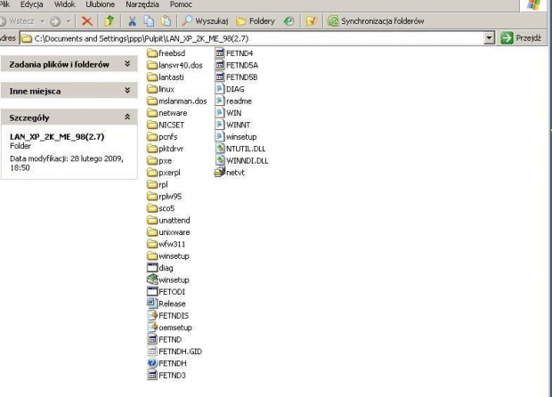Open the Ulubione menu
Screen dimensions: 552x397
(x=101, y=4)
